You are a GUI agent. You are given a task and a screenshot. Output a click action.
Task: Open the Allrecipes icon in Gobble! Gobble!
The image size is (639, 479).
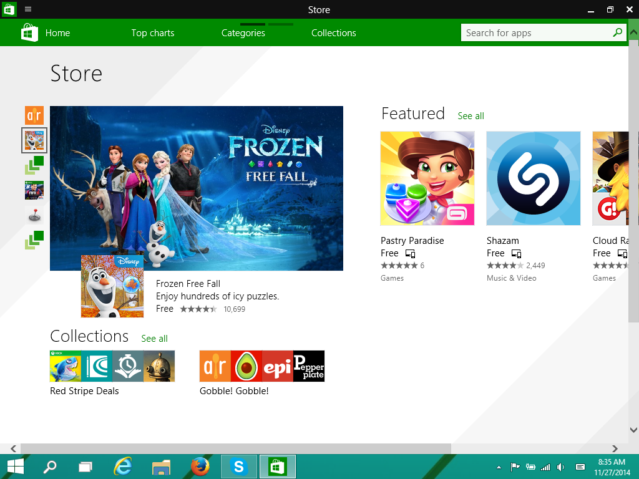[215, 366]
